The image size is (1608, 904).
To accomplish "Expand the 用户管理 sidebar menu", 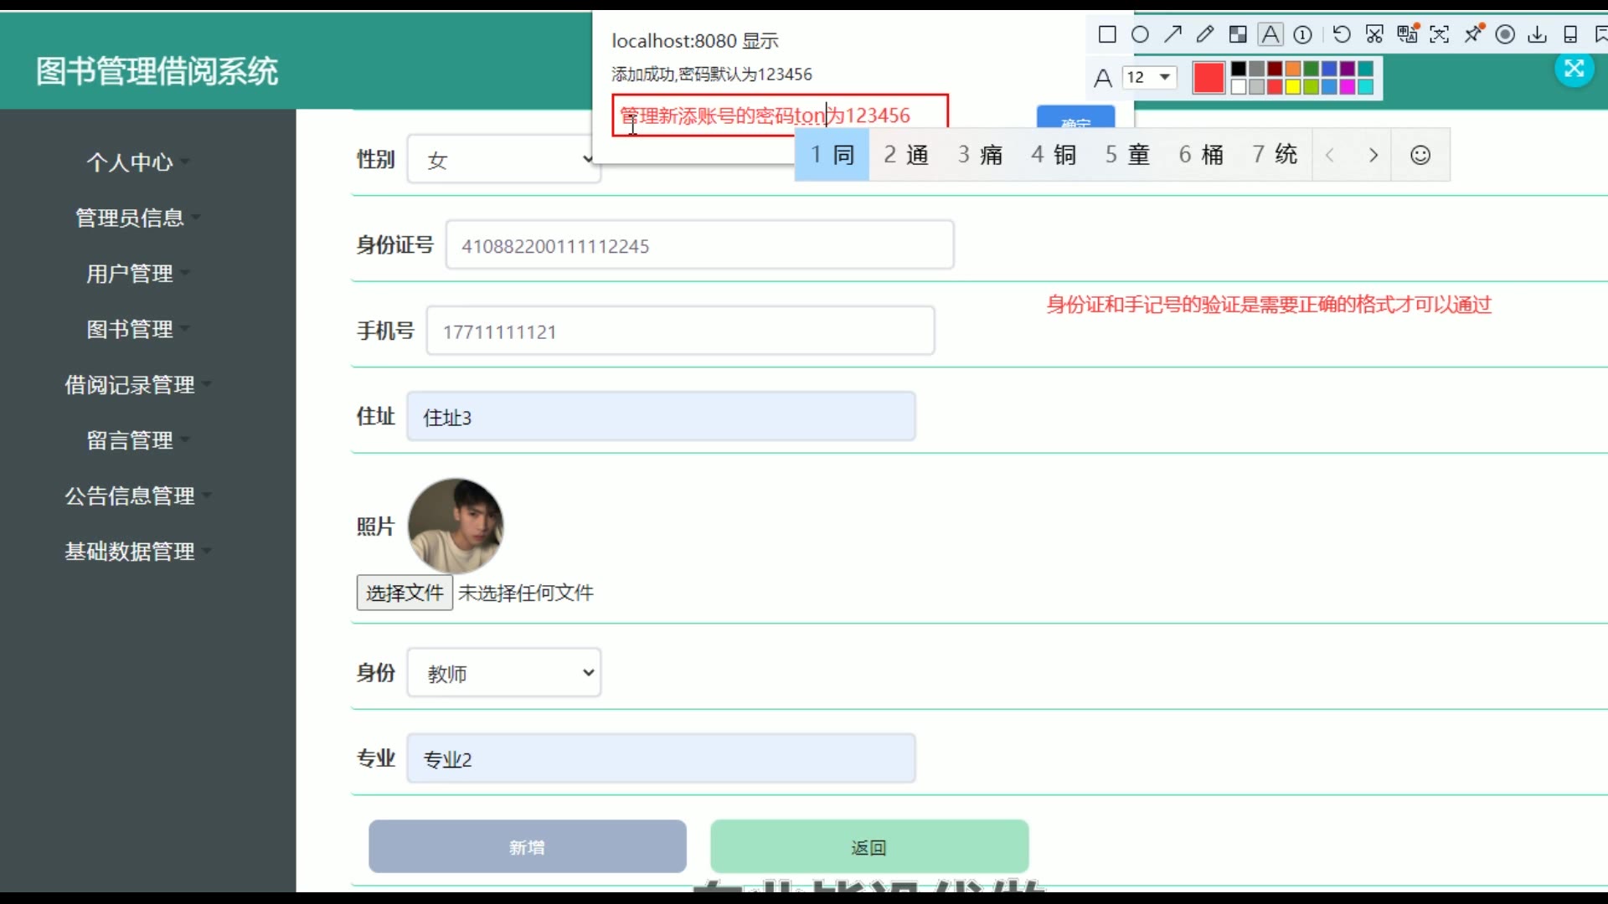I will click(x=130, y=274).
